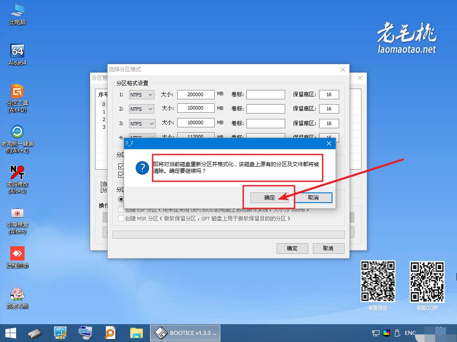The height and width of the screenshot is (342, 457).
Task: Open 引导修复 (Alt+F) desktop icon
Action: tap(17, 220)
